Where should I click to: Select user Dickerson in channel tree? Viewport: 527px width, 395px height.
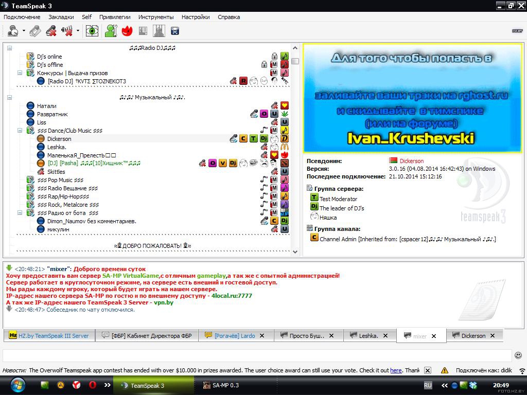click(x=59, y=139)
